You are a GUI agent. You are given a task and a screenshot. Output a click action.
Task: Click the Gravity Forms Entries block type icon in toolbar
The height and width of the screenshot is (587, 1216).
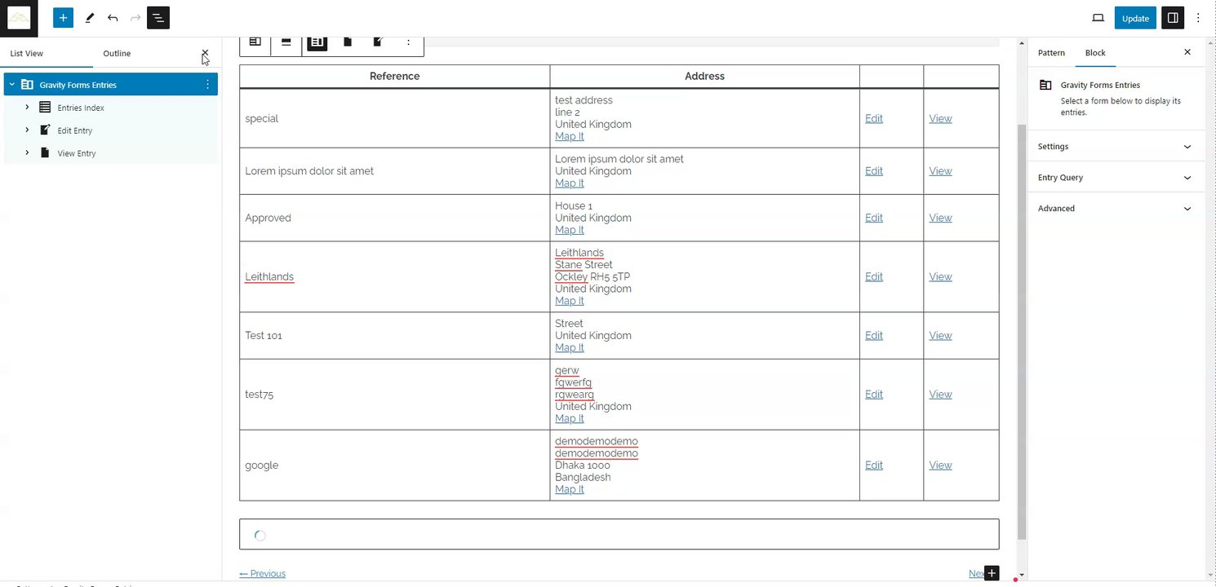point(255,42)
